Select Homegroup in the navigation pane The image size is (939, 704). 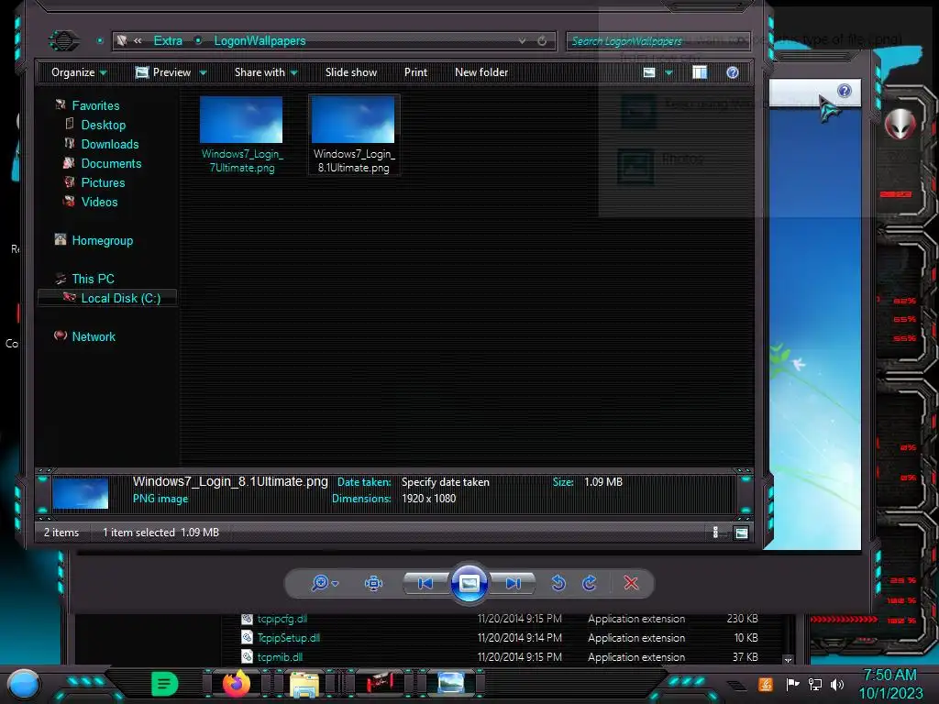click(103, 240)
